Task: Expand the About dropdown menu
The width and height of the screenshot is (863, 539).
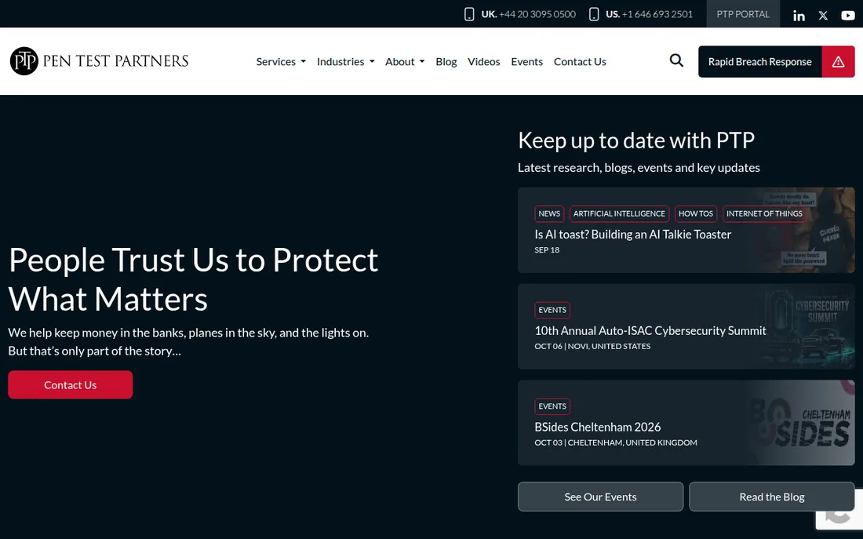Action: coord(405,62)
